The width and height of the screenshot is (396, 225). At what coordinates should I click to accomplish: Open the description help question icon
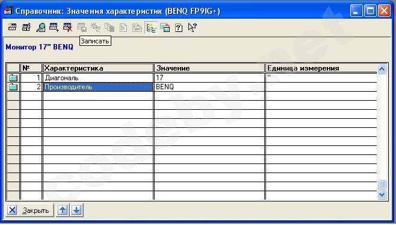pos(179,27)
